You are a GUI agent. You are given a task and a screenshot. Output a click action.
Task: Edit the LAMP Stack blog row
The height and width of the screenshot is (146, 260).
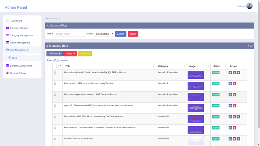pos(230,73)
